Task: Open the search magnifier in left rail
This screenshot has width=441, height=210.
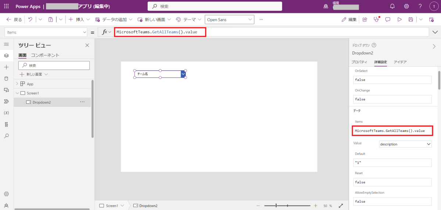Action: point(6,136)
